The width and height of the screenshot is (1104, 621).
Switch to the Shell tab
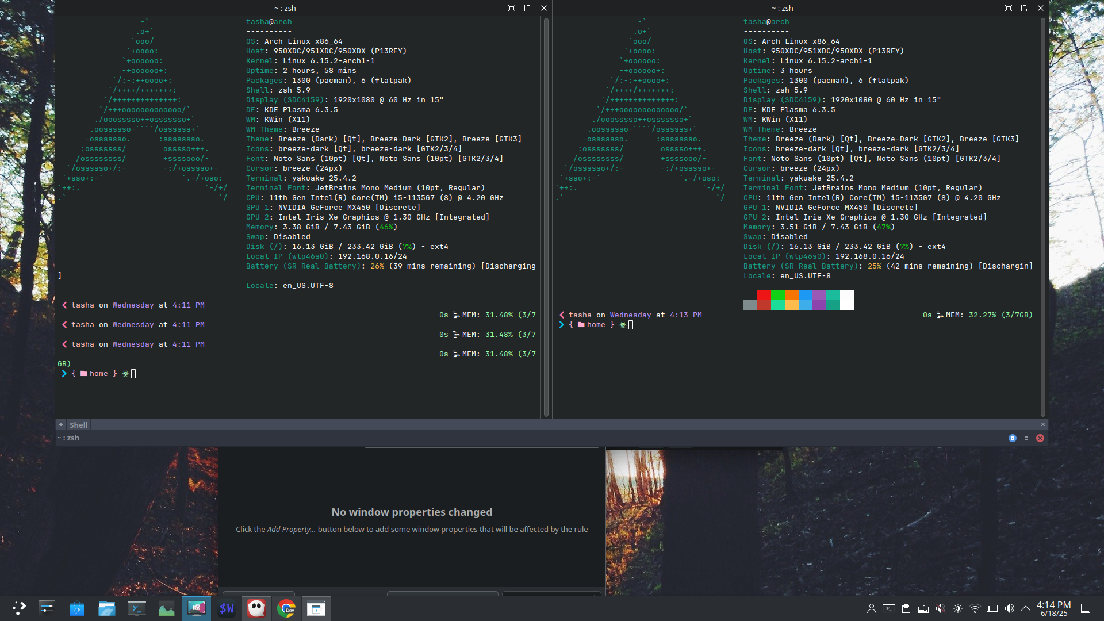tap(78, 425)
